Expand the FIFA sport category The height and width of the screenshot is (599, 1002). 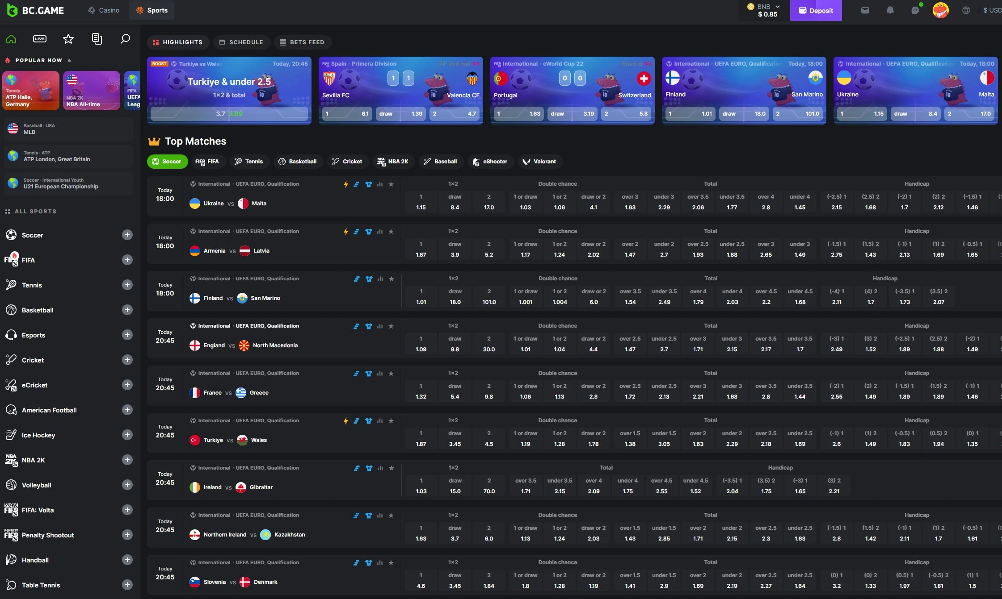[127, 260]
